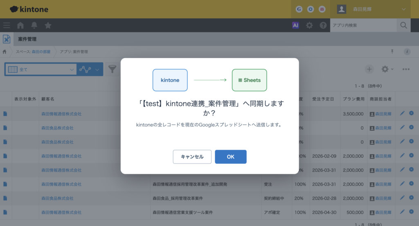Open the help question mark icon
This screenshot has width=419, height=226.
coord(323,25)
